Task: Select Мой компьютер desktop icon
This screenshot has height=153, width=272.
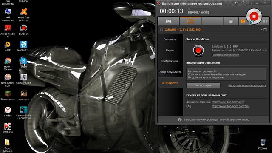Action: click(8, 15)
